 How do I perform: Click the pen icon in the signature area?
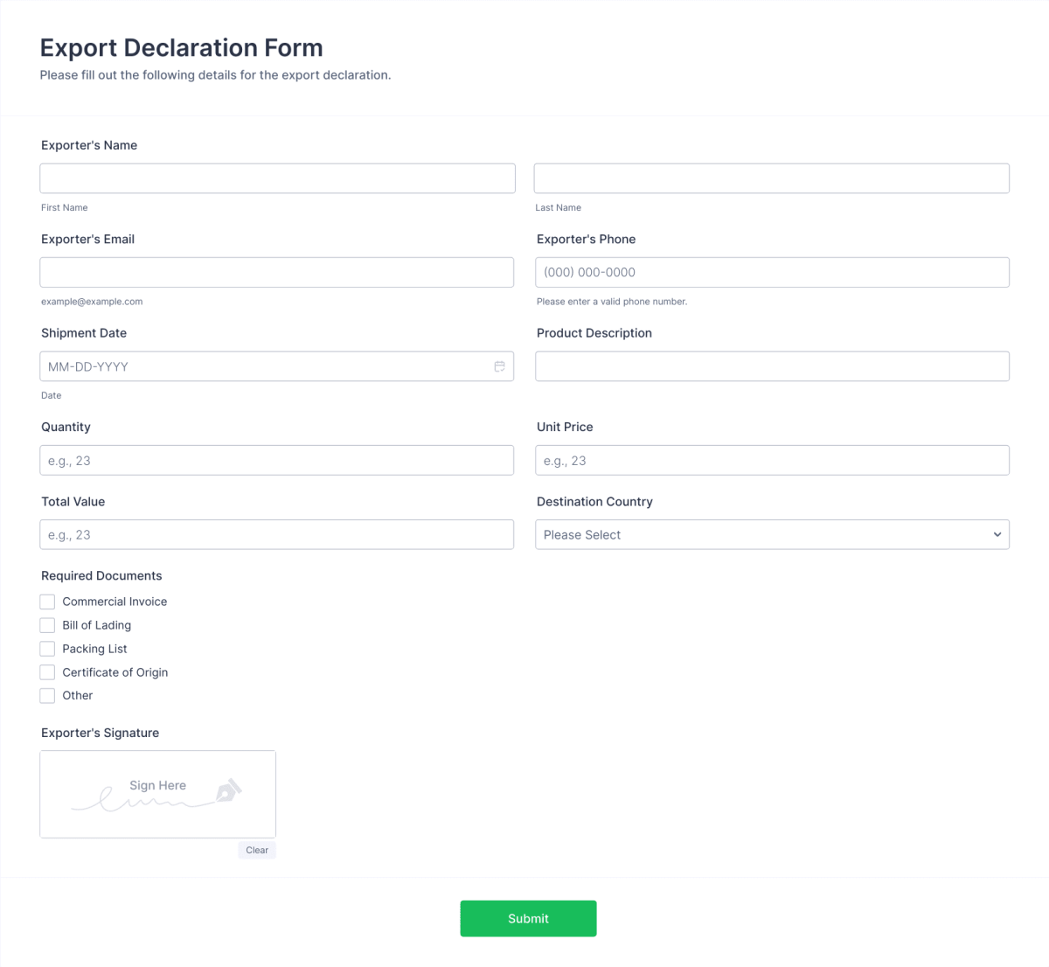(x=226, y=788)
